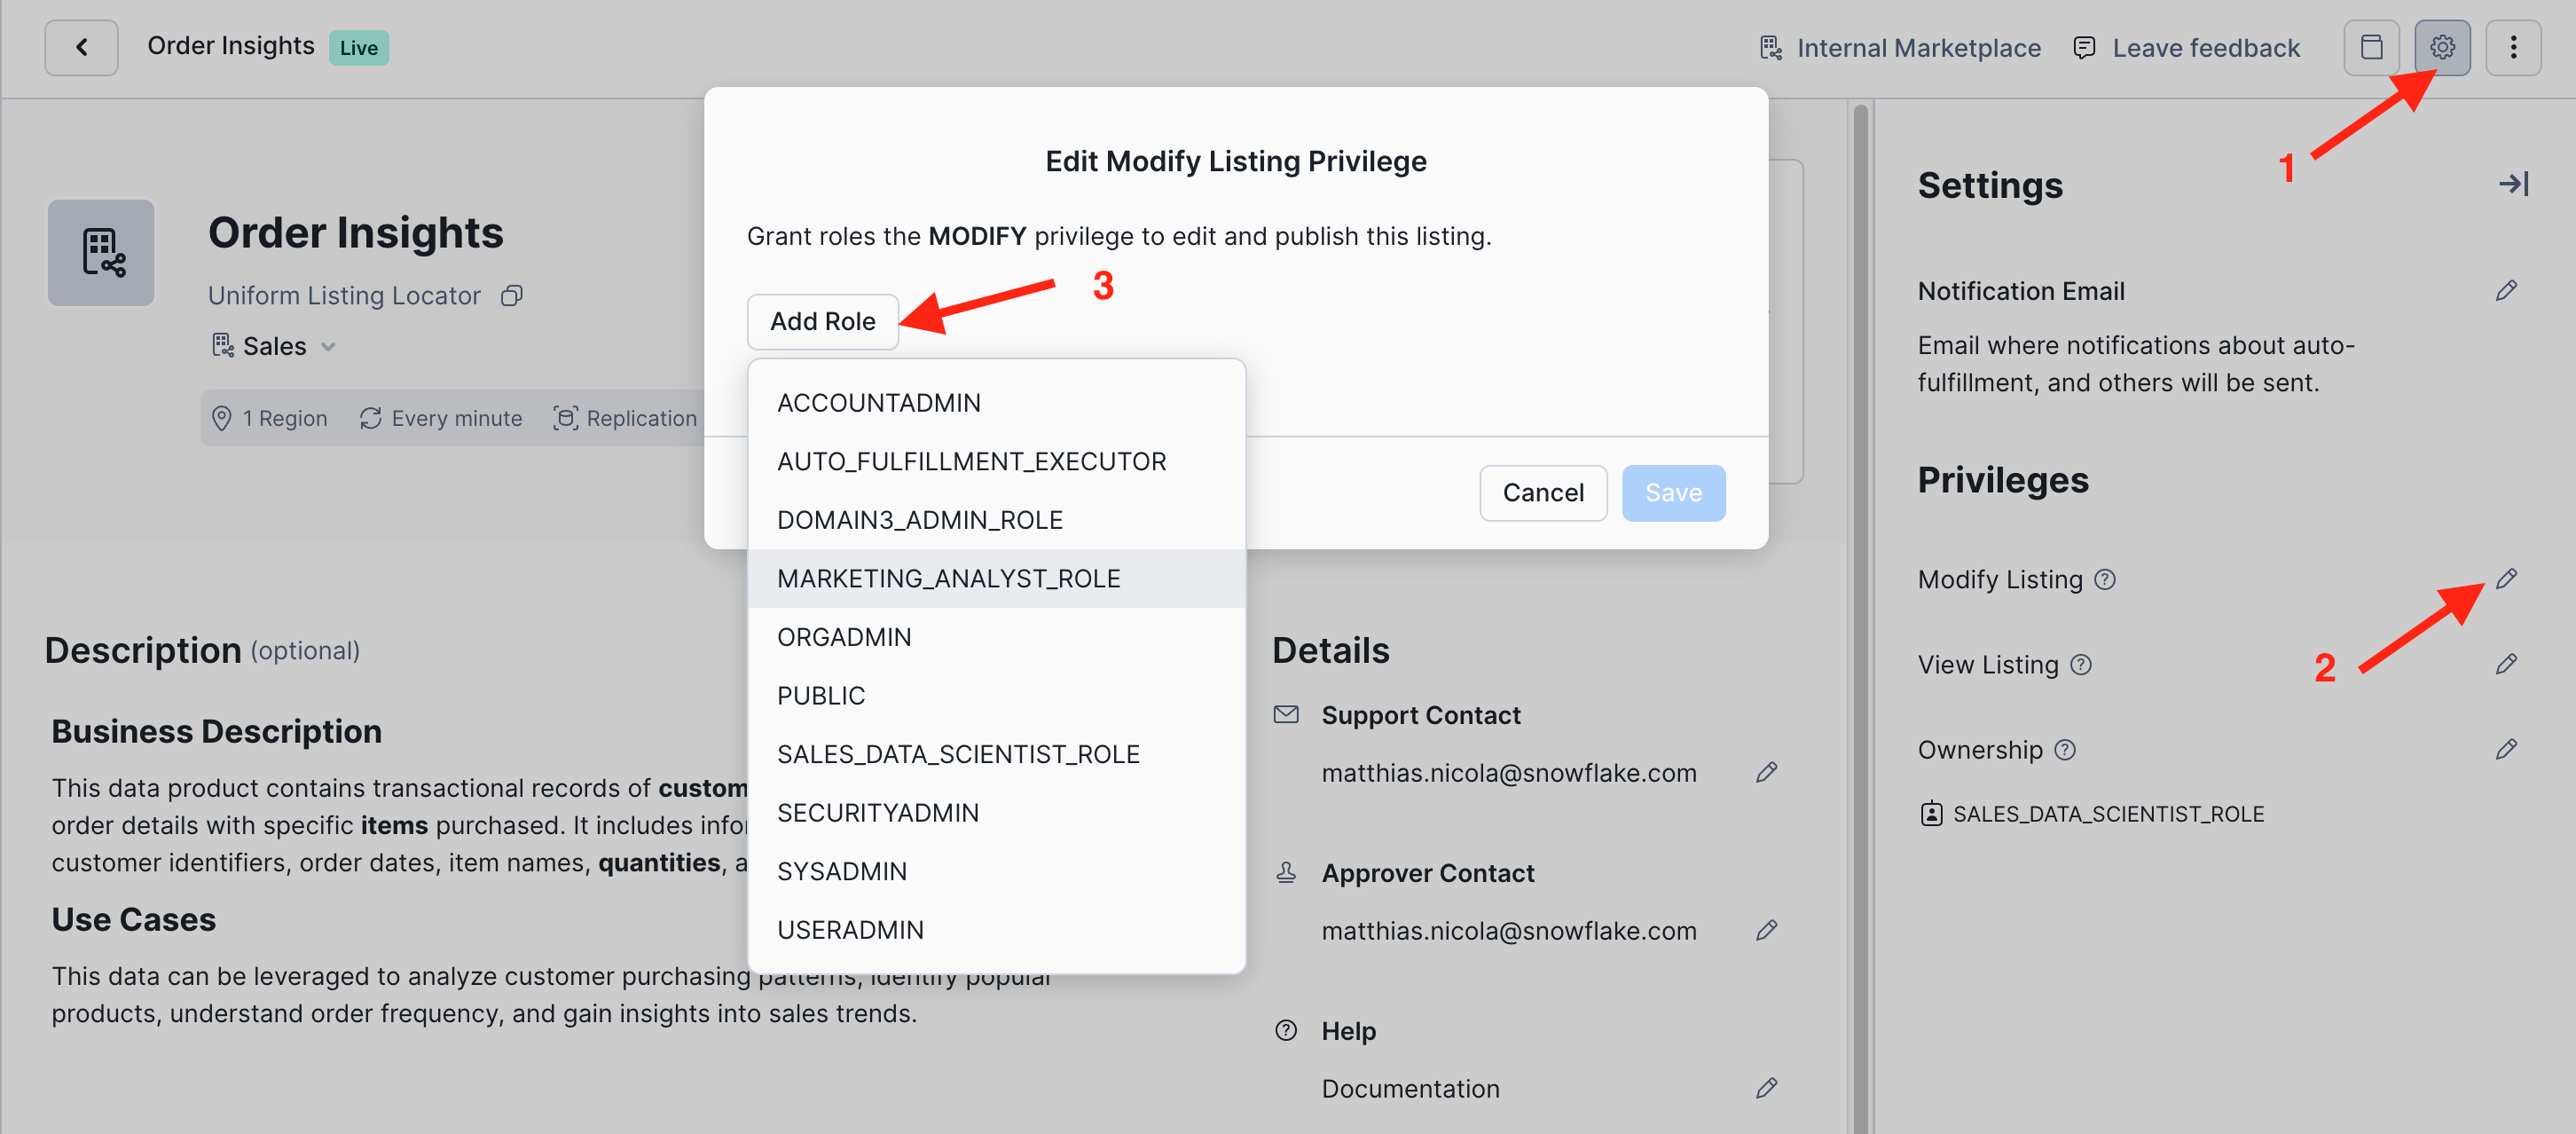Click the settings gear icon

2441,47
